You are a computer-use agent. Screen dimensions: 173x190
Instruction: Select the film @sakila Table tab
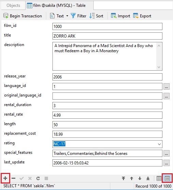pos(59,5)
